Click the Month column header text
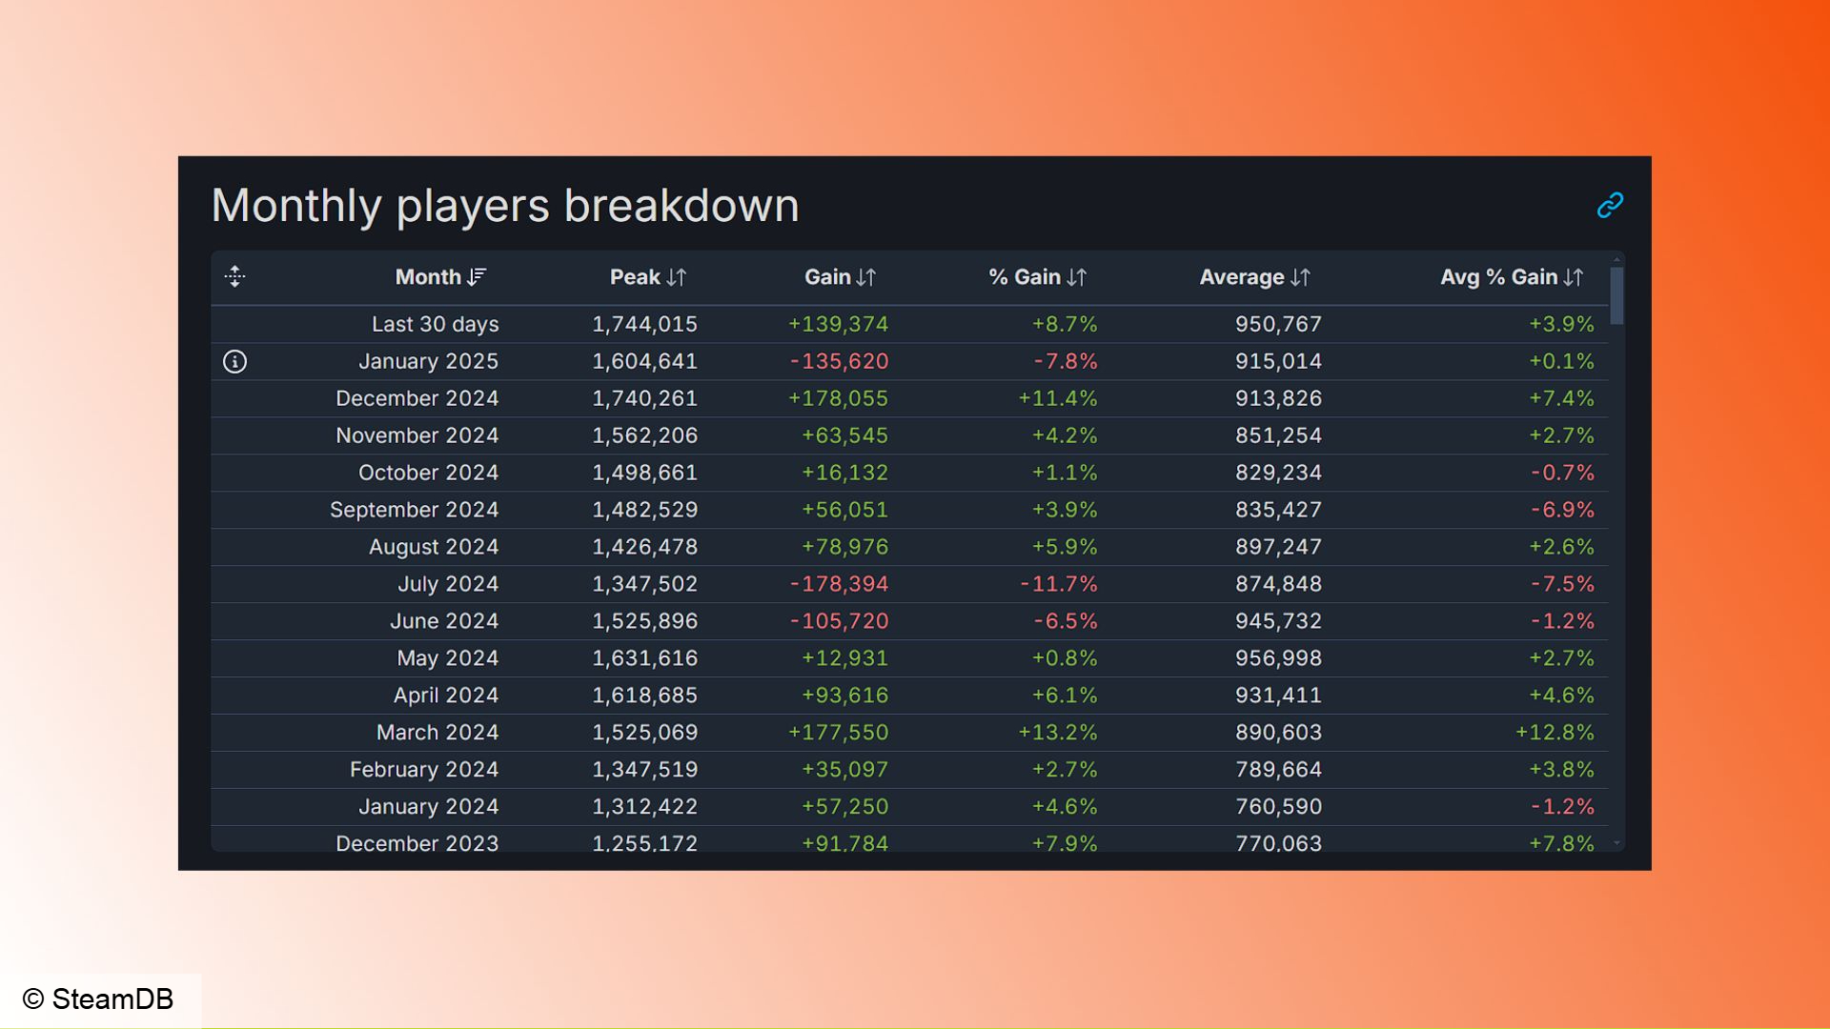This screenshot has height=1029, width=1830. coord(428,277)
